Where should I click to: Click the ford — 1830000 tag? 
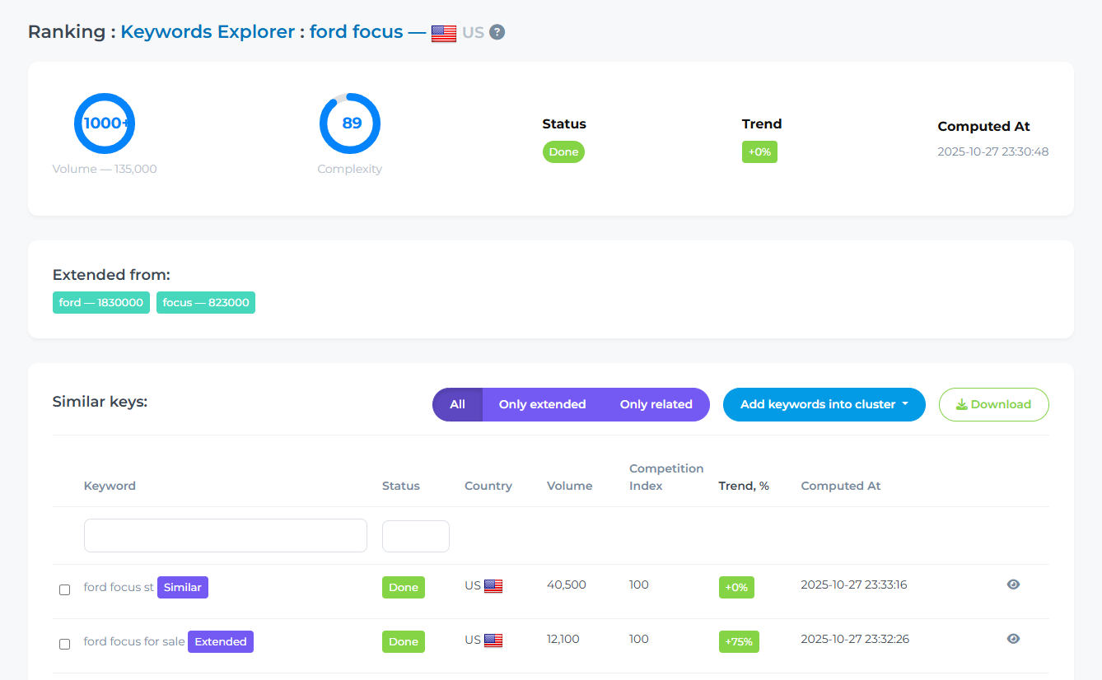(101, 302)
